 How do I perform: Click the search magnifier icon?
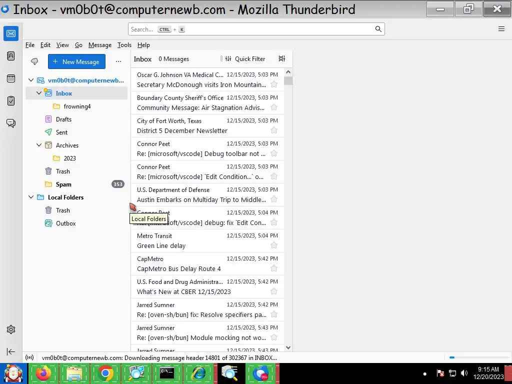tap(378, 29)
